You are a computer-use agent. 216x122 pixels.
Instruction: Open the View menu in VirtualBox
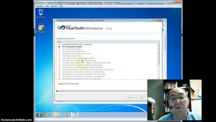point(47,6)
